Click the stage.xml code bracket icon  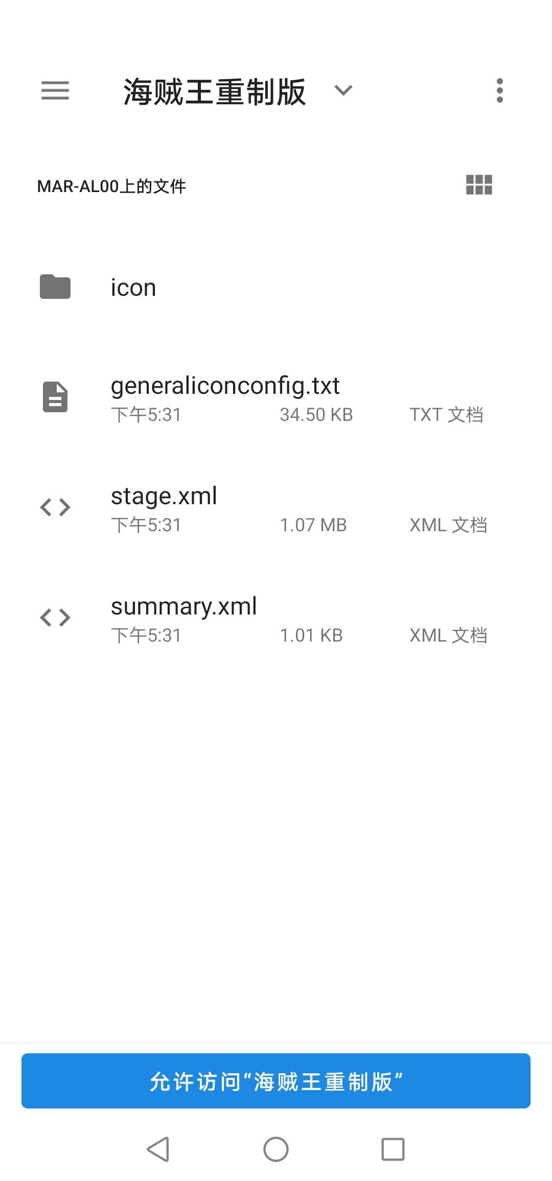coord(55,507)
